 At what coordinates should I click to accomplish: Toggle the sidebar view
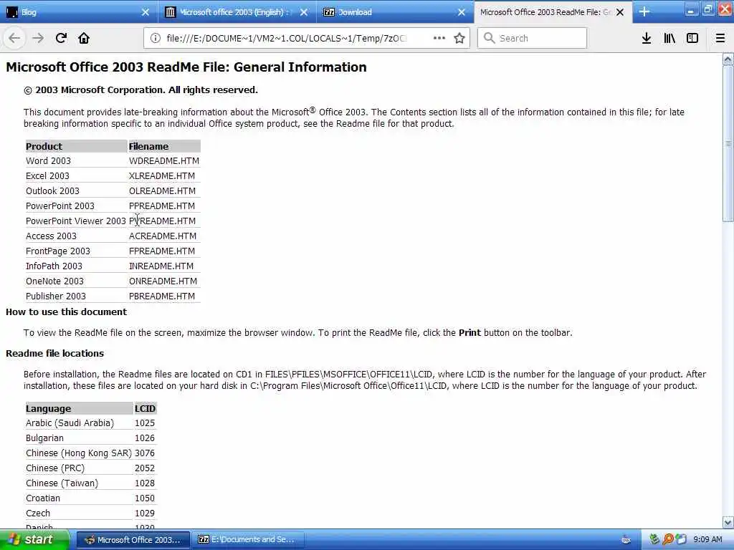coord(692,39)
